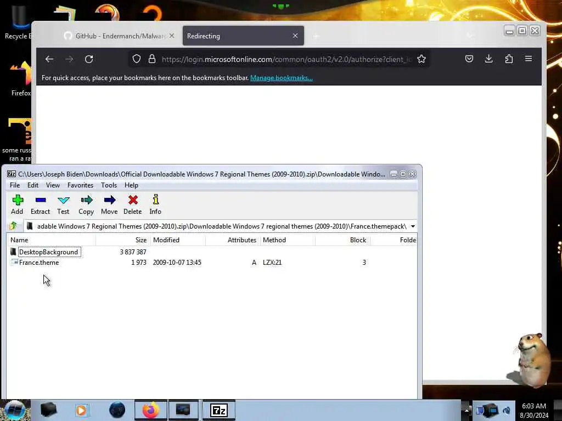562x421 pixels.
Task: Click the Recycle Bin desktop icon
Action: pyautogui.click(x=18, y=22)
